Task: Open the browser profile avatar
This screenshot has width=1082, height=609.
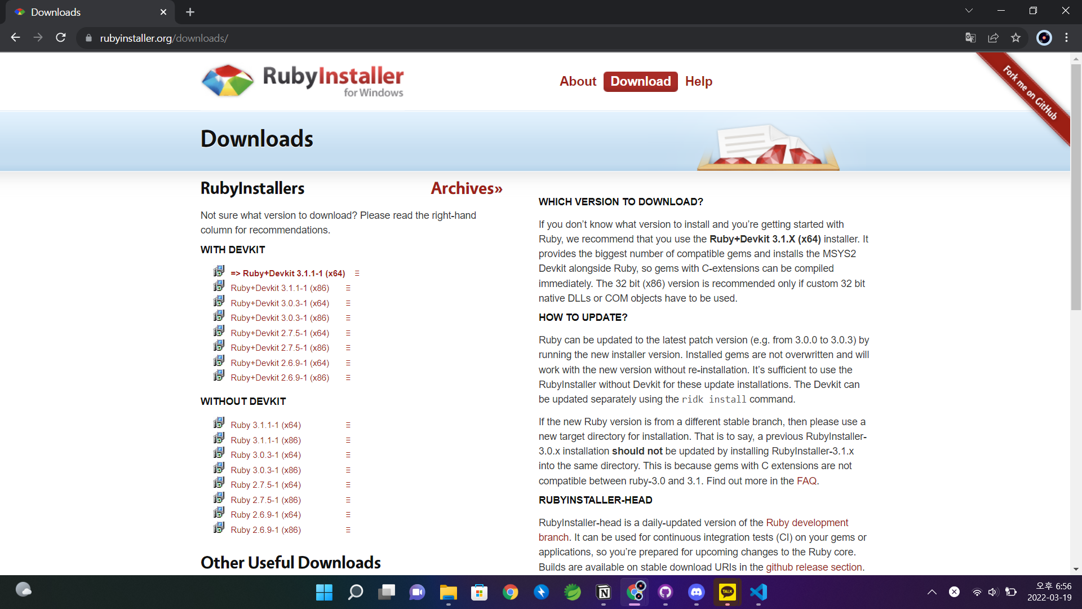Action: (x=1044, y=38)
